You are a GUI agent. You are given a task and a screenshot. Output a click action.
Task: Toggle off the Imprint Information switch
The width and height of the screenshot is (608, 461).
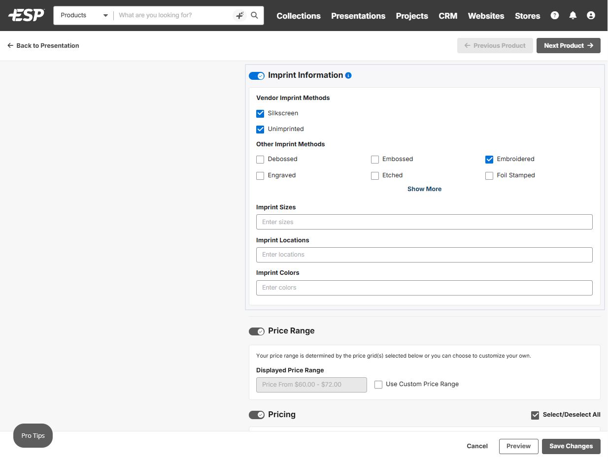tap(257, 76)
